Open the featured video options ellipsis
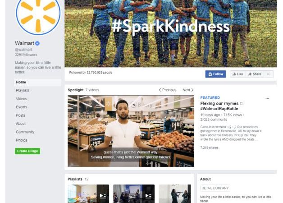Image resolution: width=283 pixels, height=203 pixels. click(x=267, y=98)
